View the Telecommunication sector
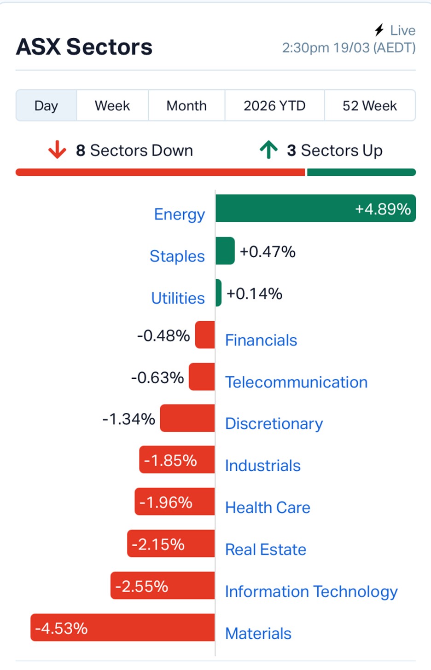 tap(296, 382)
